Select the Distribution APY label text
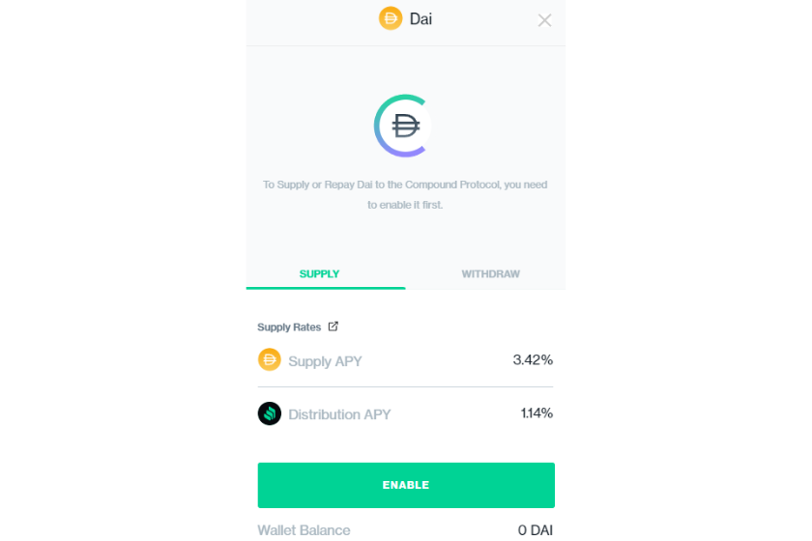Screen dimensions: 812x541 tap(339, 414)
